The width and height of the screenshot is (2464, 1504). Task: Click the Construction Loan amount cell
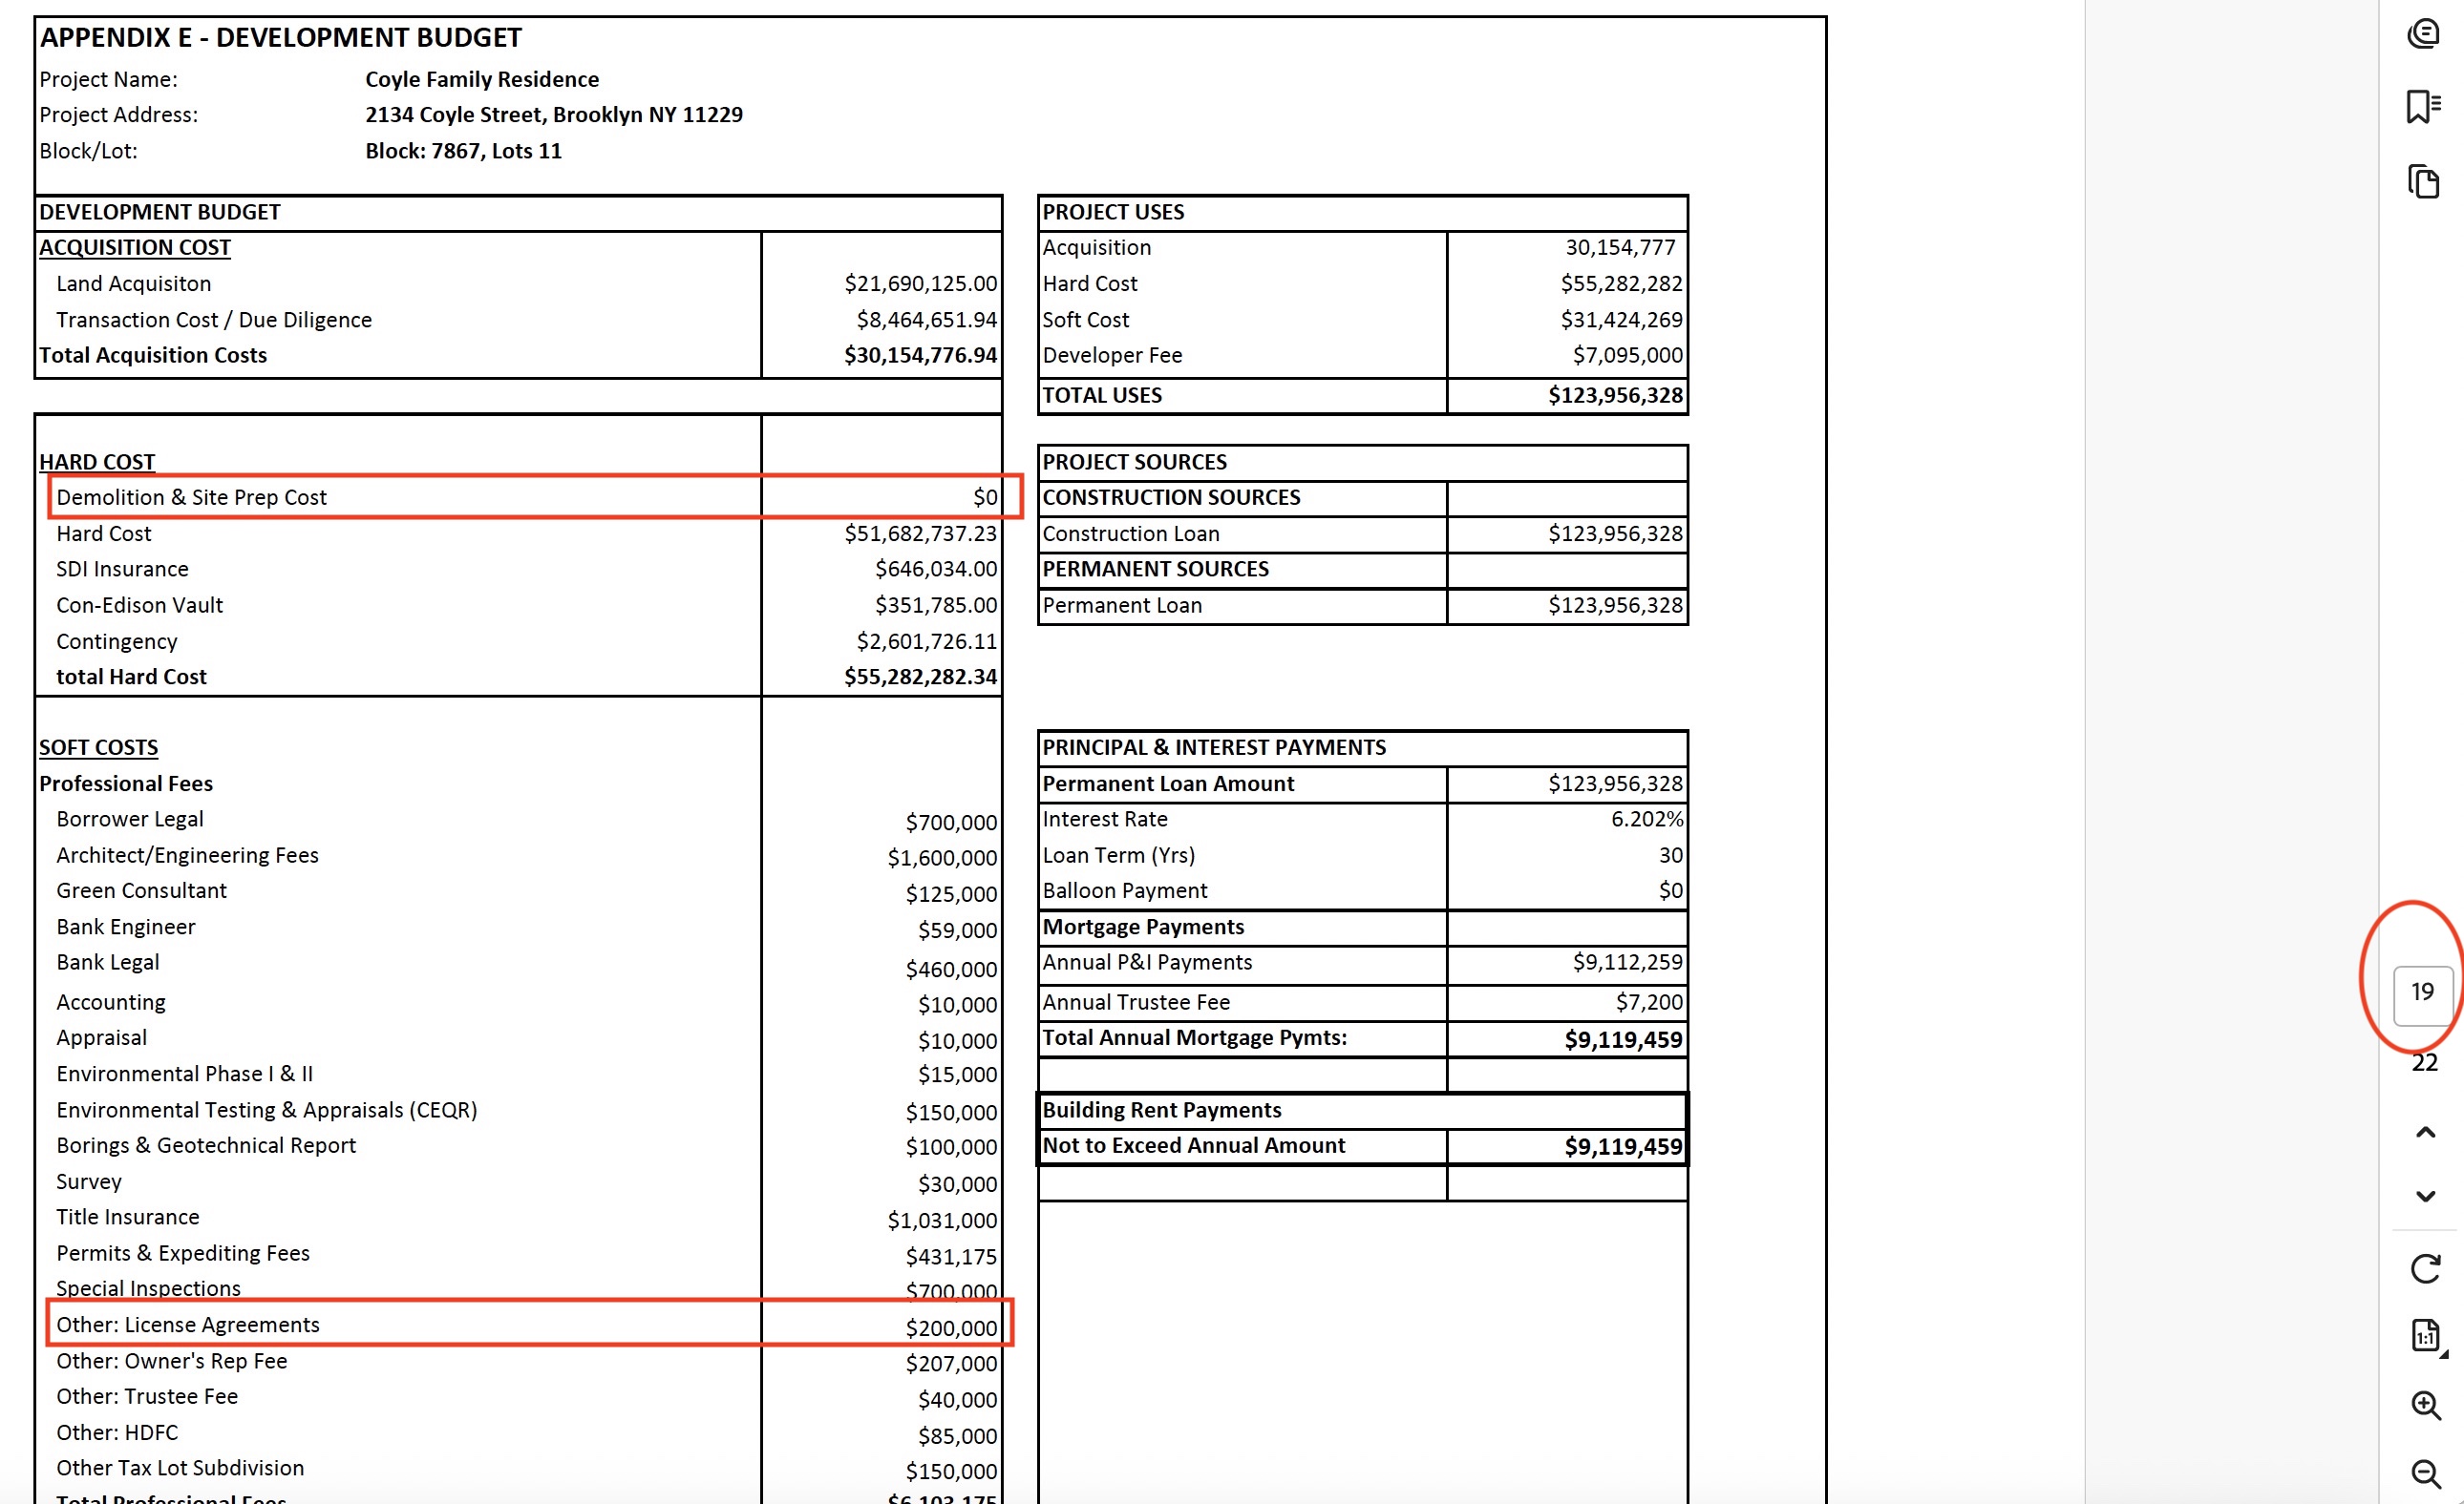pyautogui.click(x=1614, y=533)
